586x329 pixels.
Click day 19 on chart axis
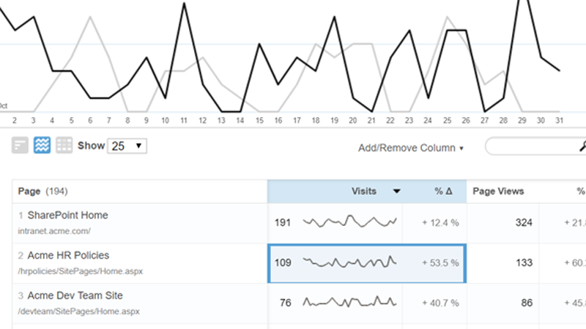(x=334, y=121)
